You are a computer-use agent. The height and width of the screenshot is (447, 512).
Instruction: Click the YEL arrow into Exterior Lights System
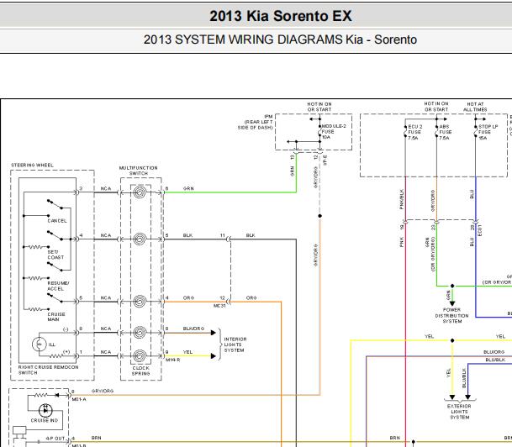pos(452,397)
